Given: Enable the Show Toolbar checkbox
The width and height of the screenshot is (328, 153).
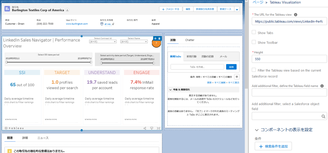Looking at the screenshot, I should [254, 42].
